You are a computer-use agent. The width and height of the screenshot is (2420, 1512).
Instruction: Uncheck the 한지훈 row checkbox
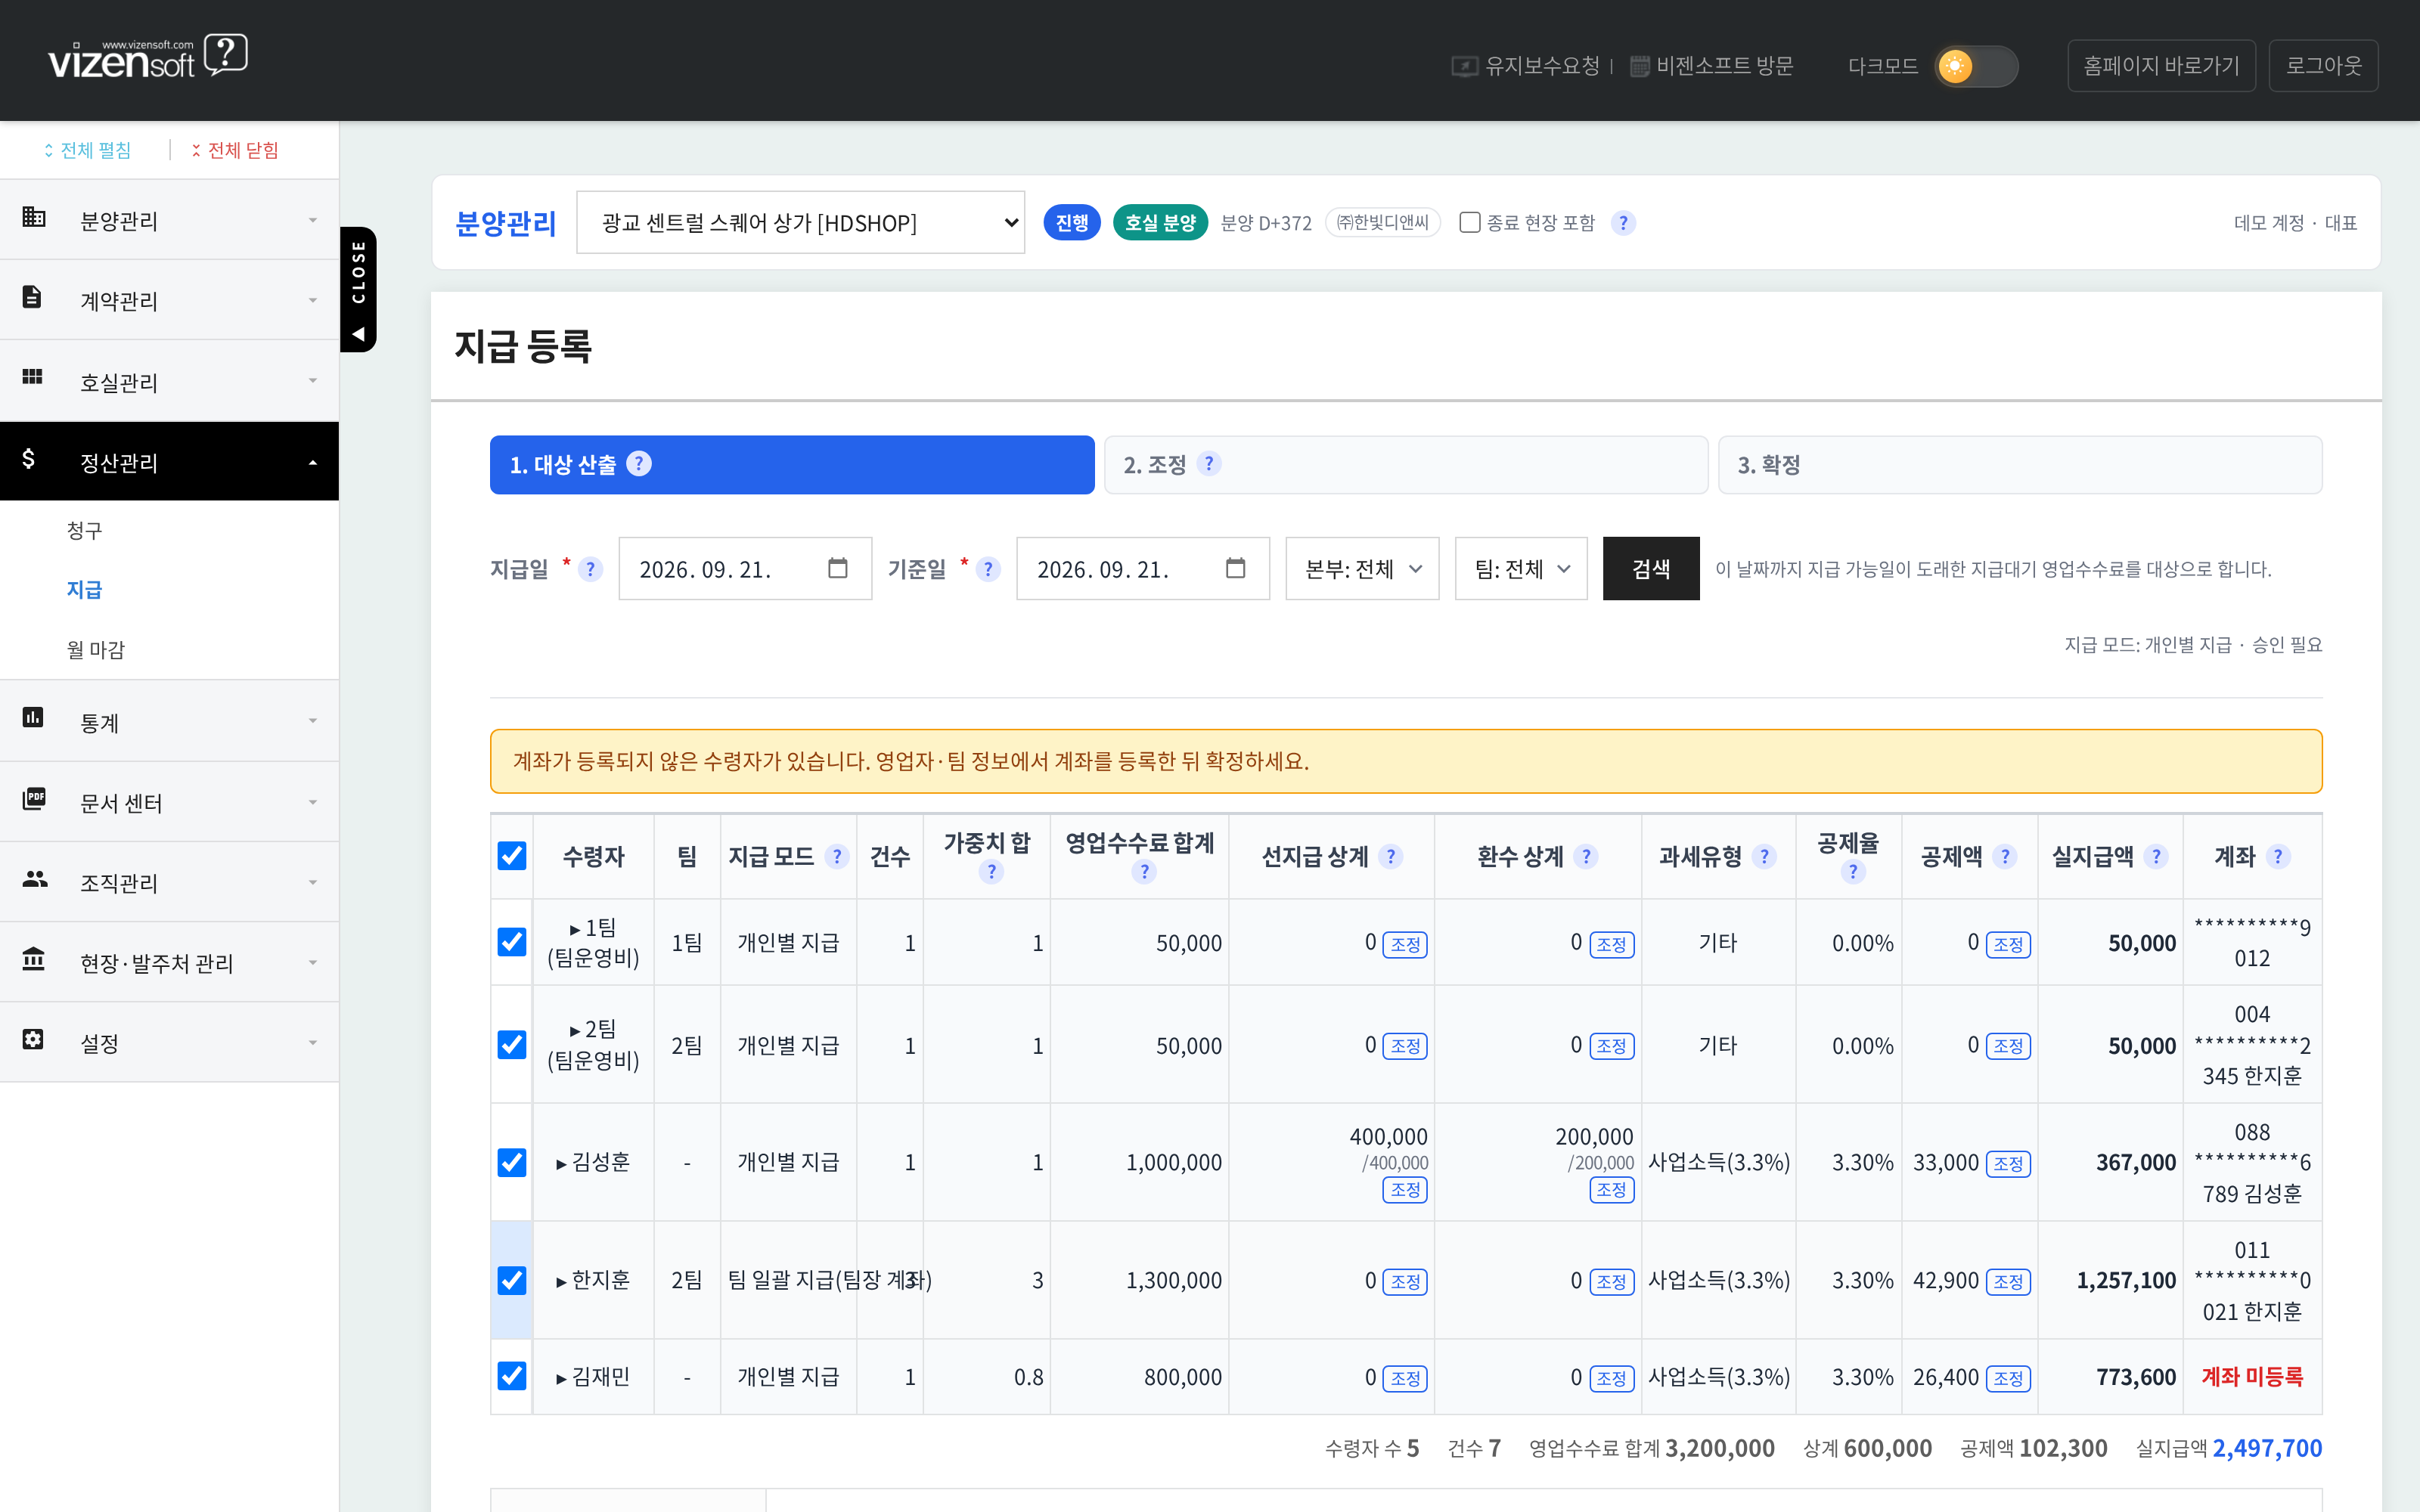(512, 1280)
